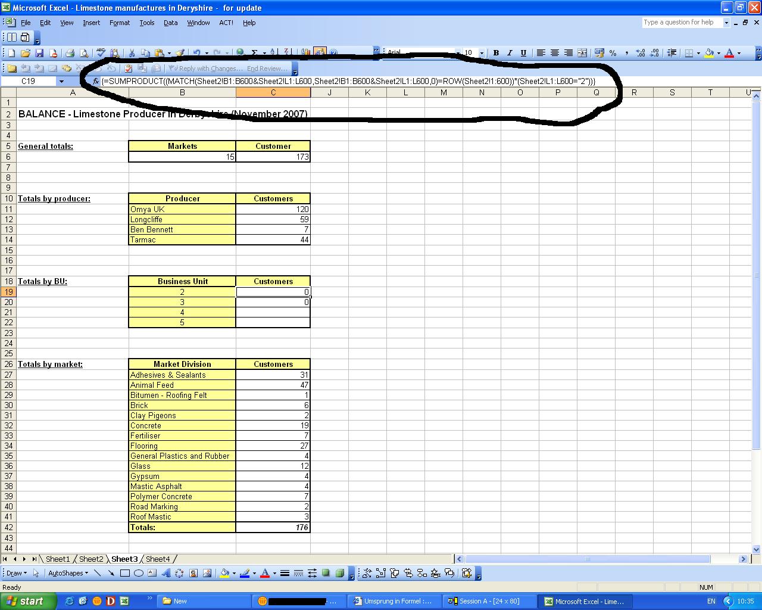Switch to the Sheet4 tab
The height and width of the screenshot is (610, 762).
(x=158, y=559)
